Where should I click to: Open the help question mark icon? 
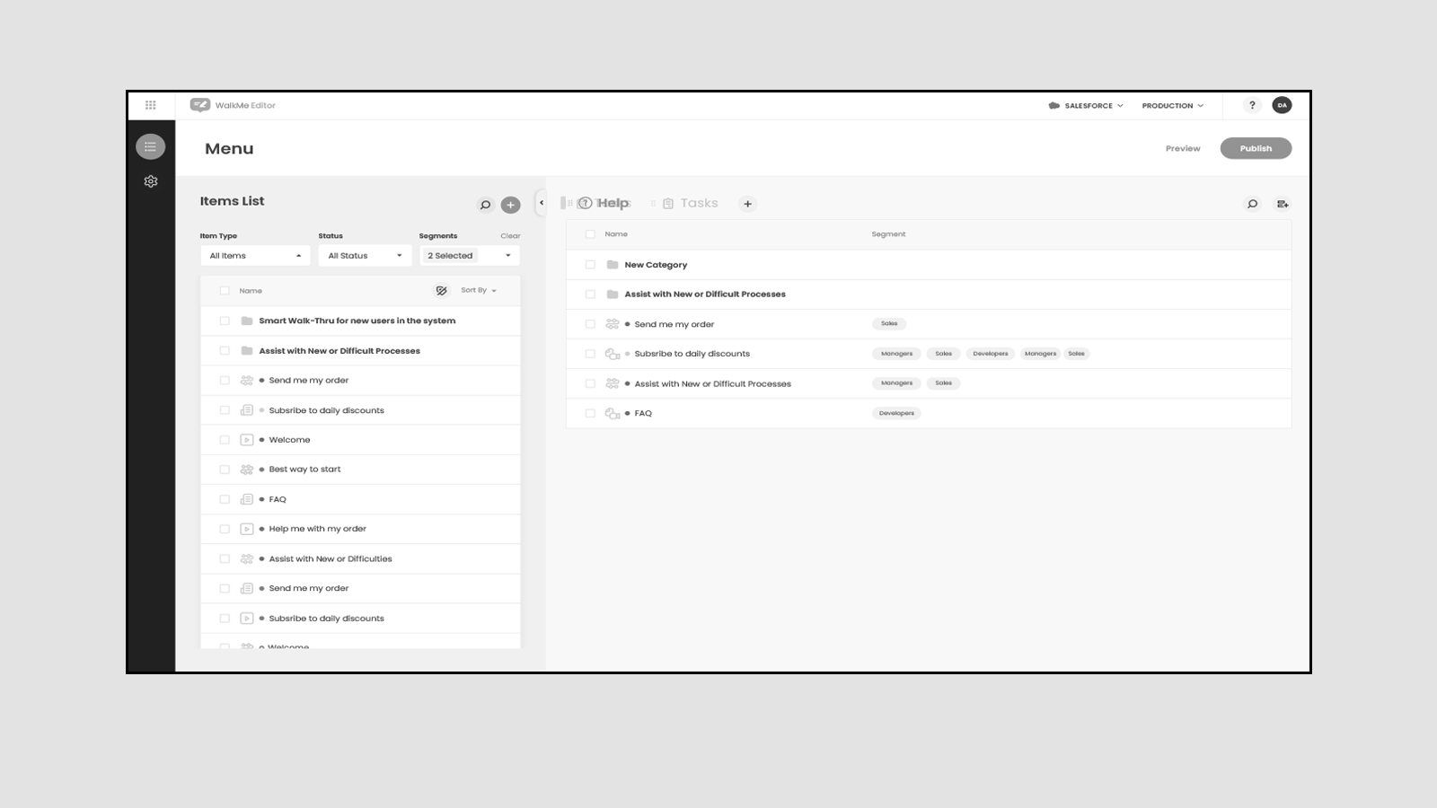tap(1252, 105)
